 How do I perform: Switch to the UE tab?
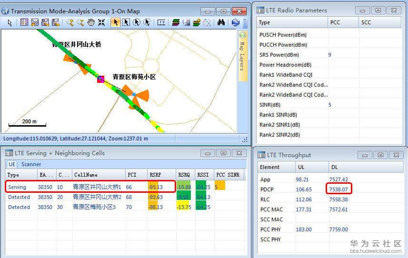click(12, 164)
